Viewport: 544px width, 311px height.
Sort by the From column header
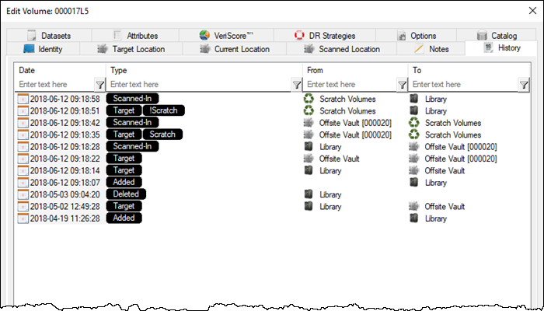[x=355, y=70]
